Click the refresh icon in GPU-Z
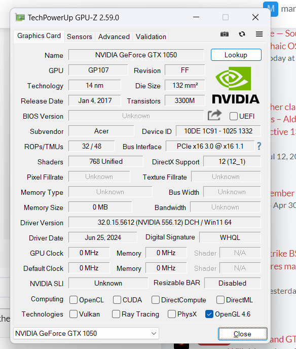296x349 pixels. (242, 34)
